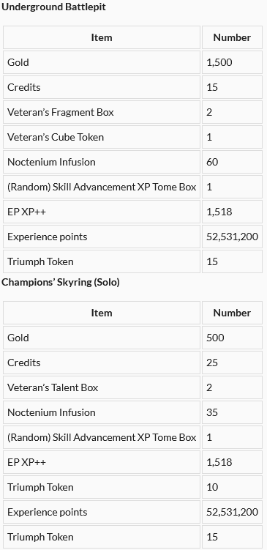
Task: Select the first table's Number column header
Action: click(x=232, y=37)
